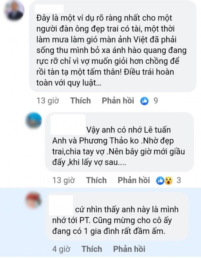Open the red avatar of the third commenter
Image resolution: width=201 pixels, height=258 pixels.
click(x=34, y=200)
